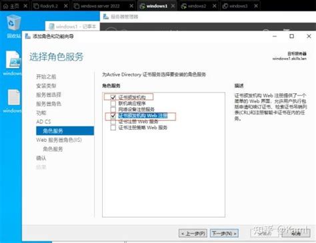Click the 下一步(N) button

click(x=224, y=233)
